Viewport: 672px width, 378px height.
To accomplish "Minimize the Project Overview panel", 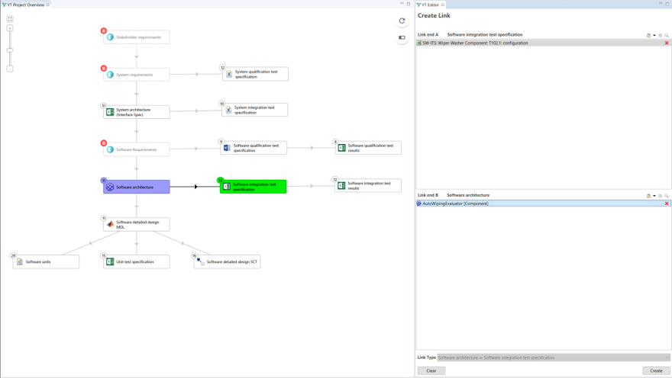I will [402, 3].
